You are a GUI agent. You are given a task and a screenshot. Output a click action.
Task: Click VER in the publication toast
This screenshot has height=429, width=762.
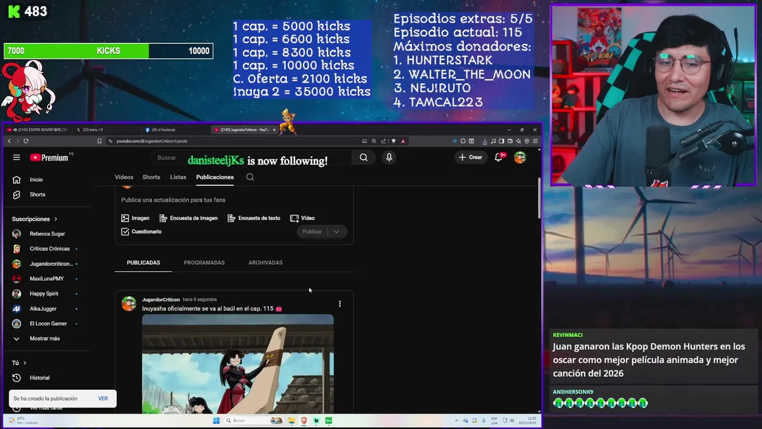point(103,399)
